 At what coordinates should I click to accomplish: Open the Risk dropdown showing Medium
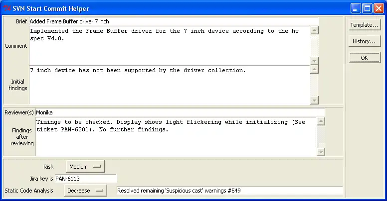[x=85, y=167]
